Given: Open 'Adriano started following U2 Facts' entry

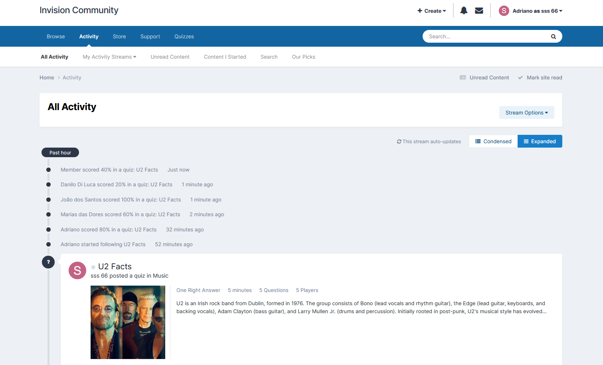Looking at the screenshot, I should (103, 245).
